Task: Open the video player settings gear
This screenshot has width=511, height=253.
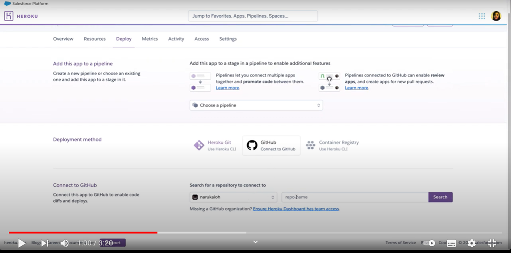Action: [471, 243]
